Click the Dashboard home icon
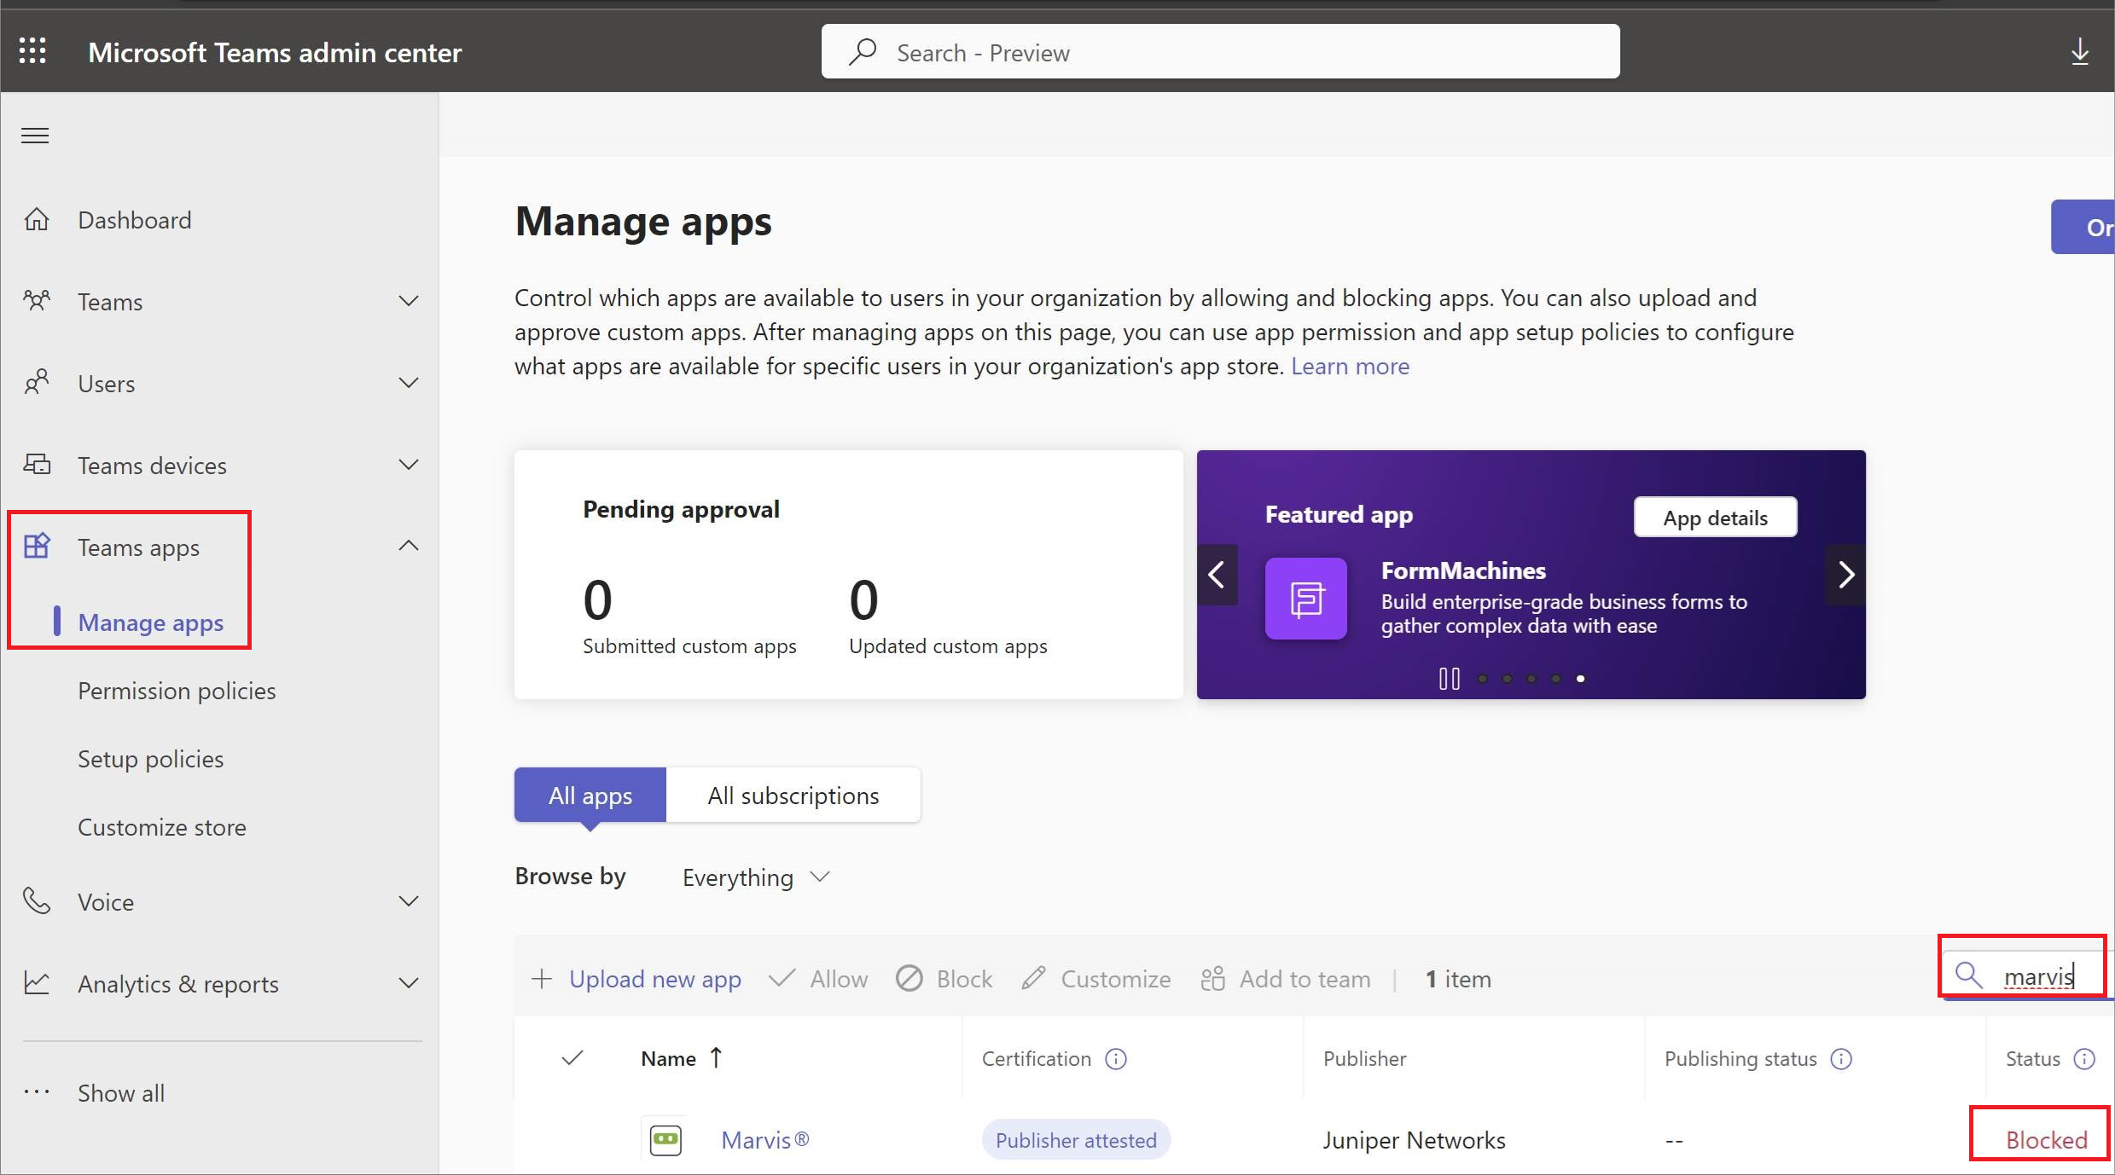 pyautogui.click(x=37, y=220)
